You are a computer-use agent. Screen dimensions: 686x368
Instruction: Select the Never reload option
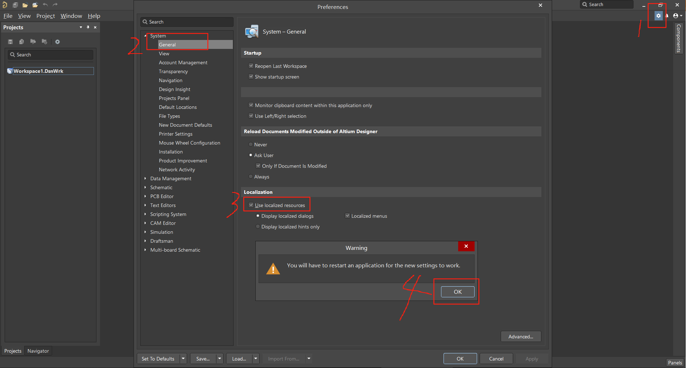tap(251, 144)
